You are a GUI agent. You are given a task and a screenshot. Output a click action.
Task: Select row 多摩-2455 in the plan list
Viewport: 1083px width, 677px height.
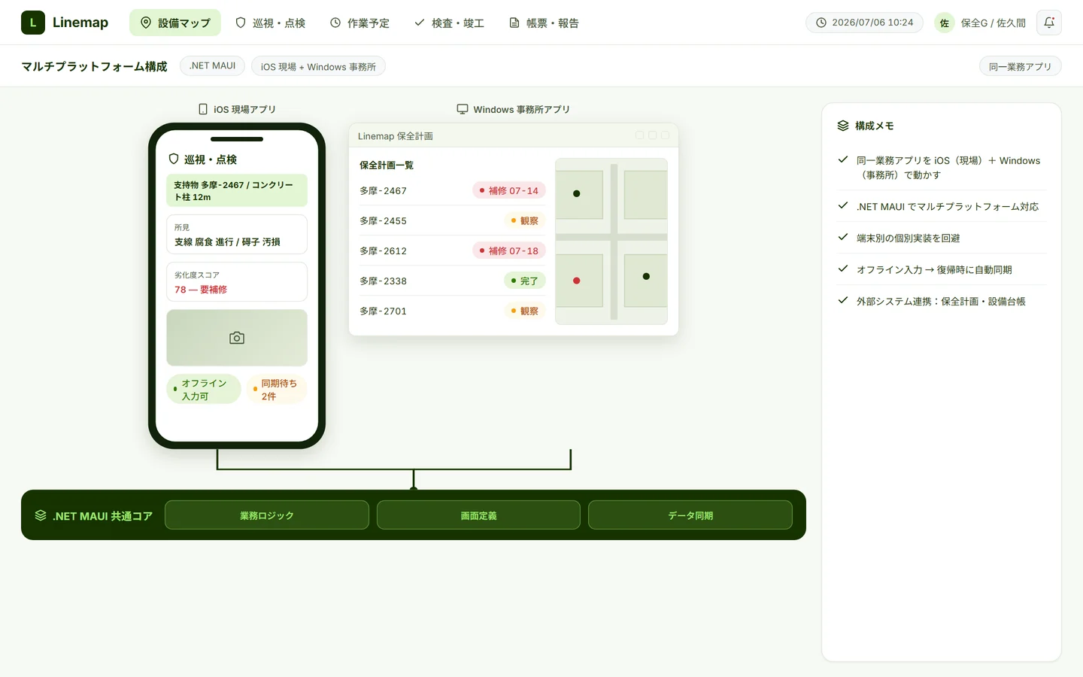pyautogui.click(x=452, y=220)
